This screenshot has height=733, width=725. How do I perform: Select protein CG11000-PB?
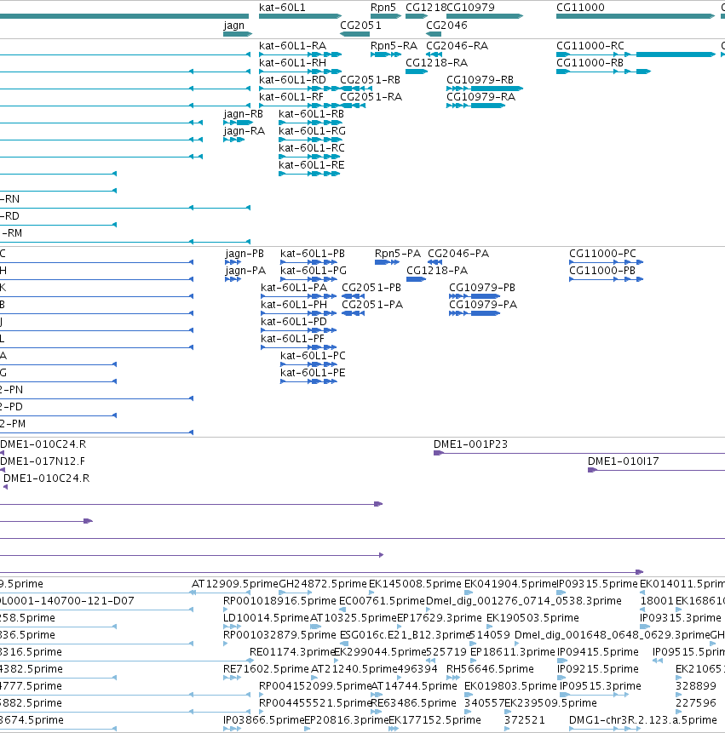pyautogui.click(x=607, y=279)
